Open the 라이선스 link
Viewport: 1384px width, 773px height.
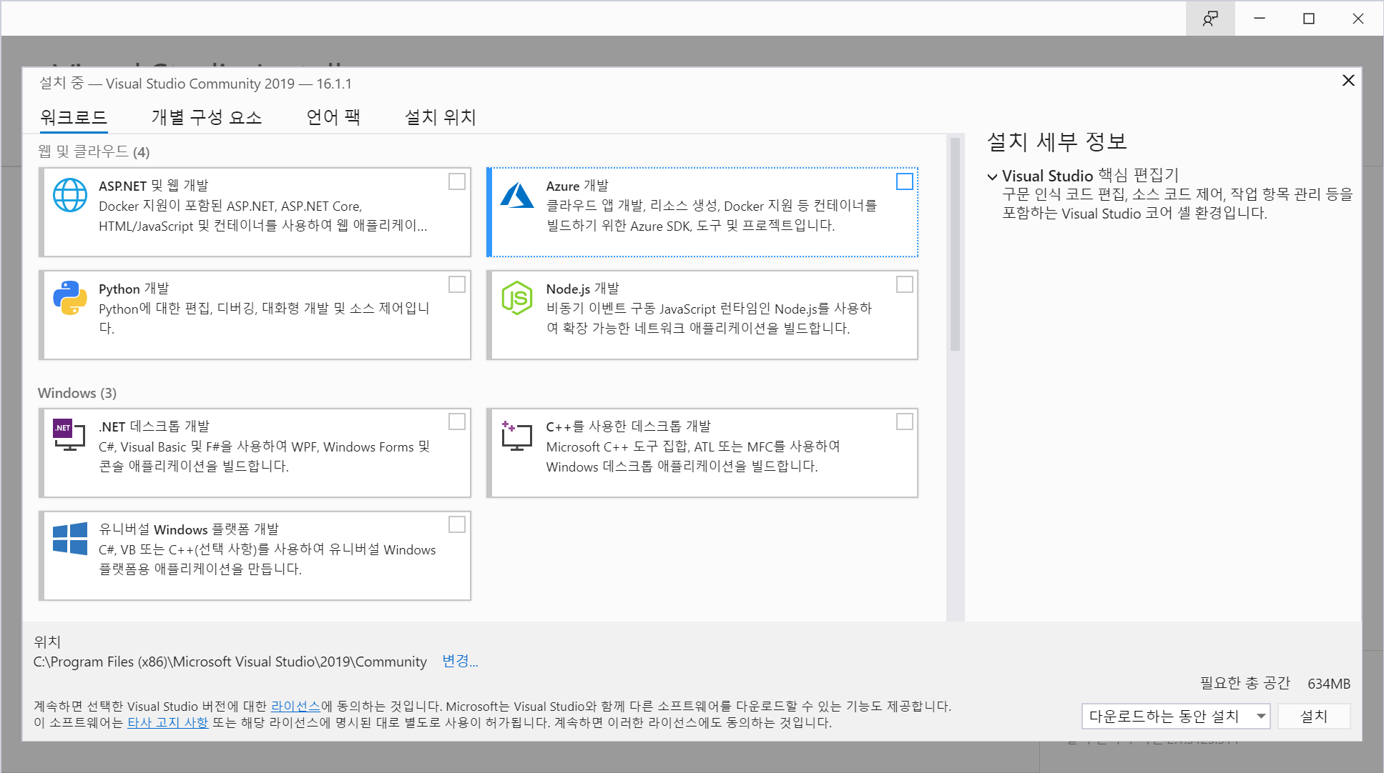[295, 706]
